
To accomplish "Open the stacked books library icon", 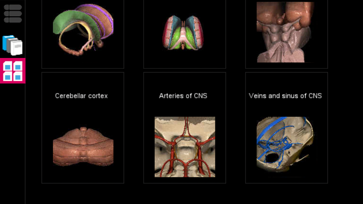I will point(13,45).
